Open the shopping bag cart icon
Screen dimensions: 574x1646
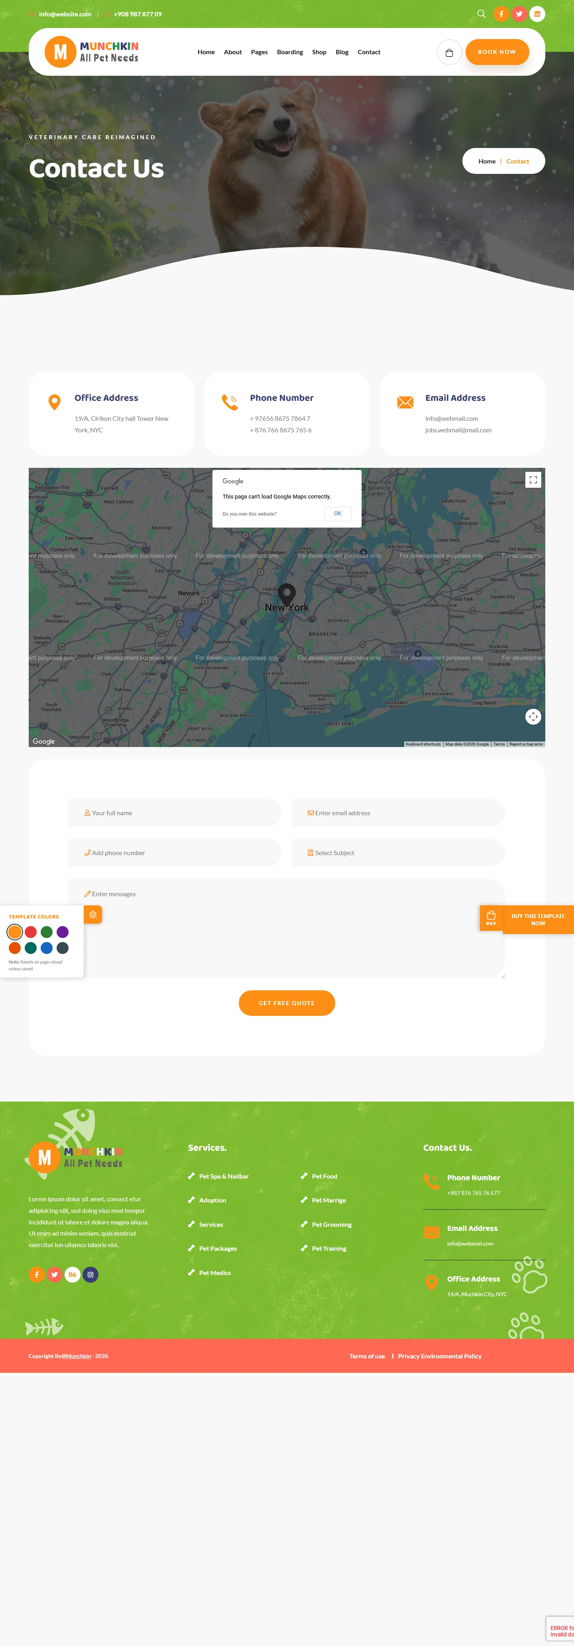click(x=449, y=52)
